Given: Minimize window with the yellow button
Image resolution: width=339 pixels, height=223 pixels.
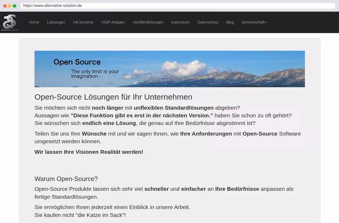Looking at the screenshot, I should coord(10,6).
